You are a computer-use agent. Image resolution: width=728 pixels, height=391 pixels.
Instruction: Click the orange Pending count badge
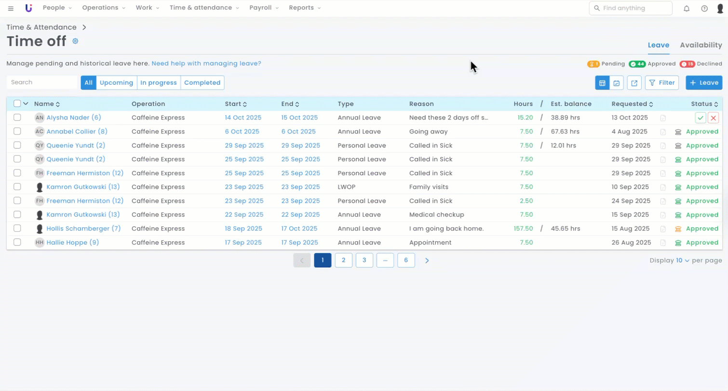coord(593,64)
